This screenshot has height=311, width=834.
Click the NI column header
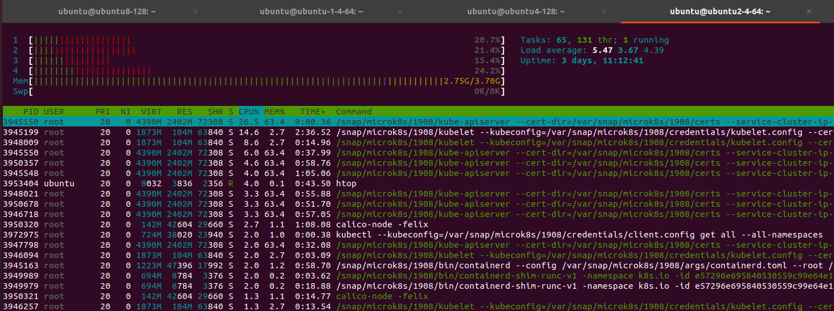coord(125,112)
